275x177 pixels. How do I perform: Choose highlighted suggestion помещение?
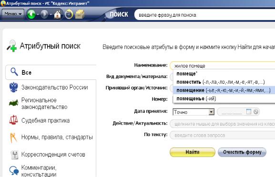click(224, 90)
